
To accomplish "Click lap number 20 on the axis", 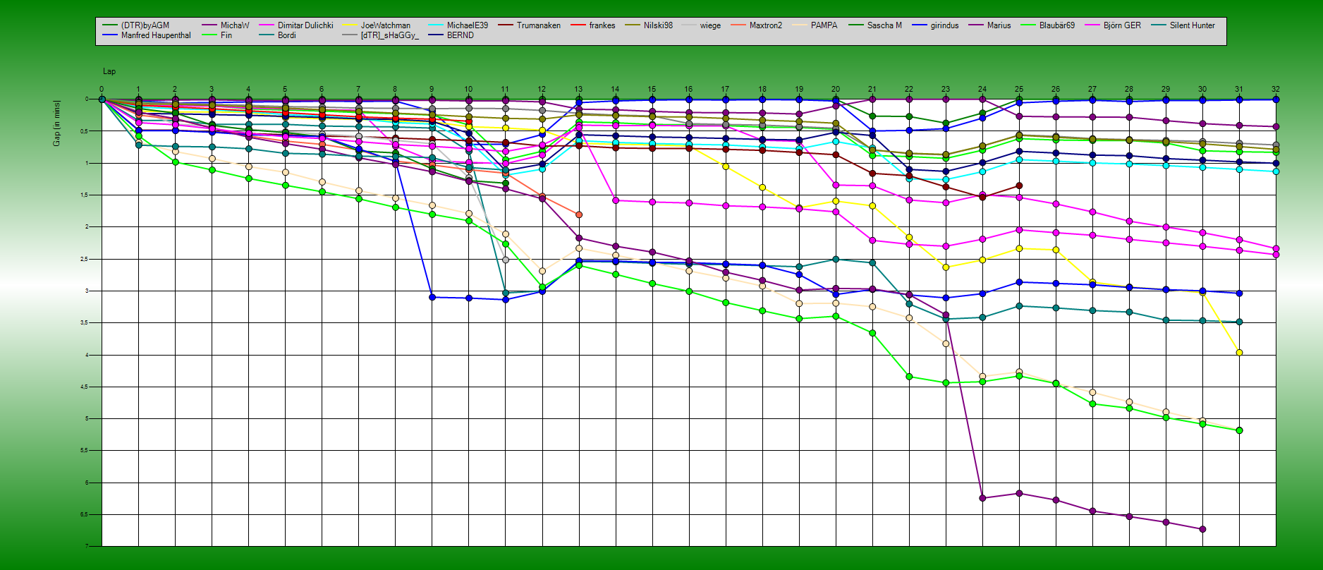I will point(836,90).
